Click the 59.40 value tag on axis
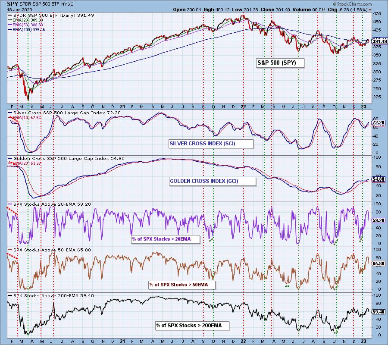The image size is (388, 345). pos(379,312)
